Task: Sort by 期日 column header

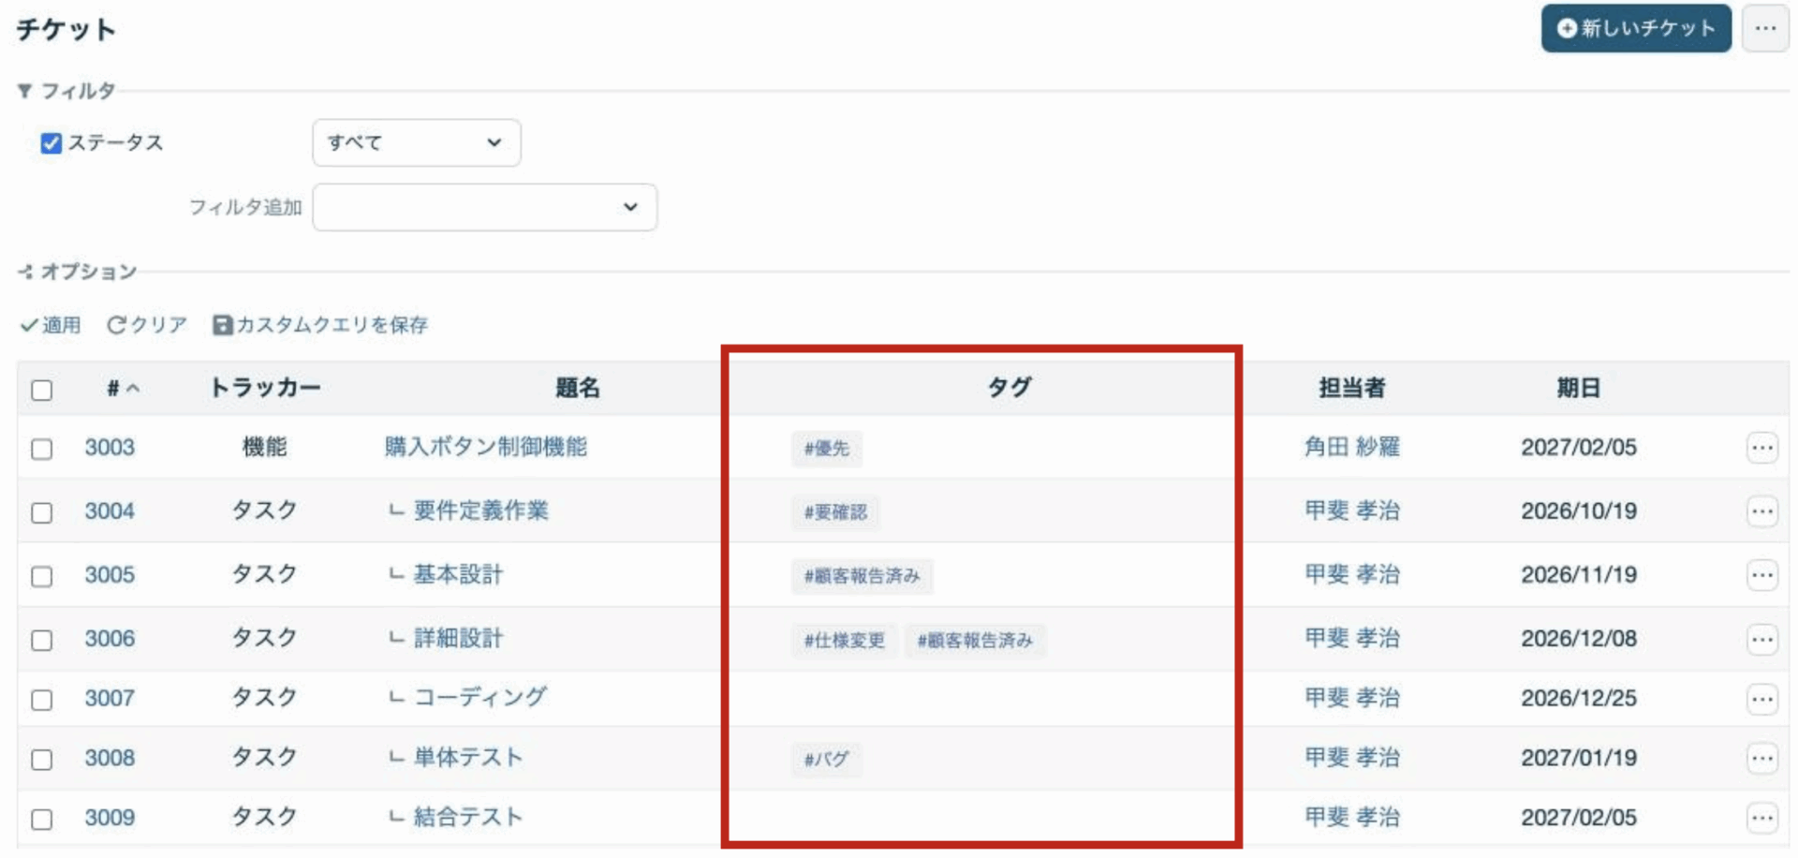Action: (1579, 388)
